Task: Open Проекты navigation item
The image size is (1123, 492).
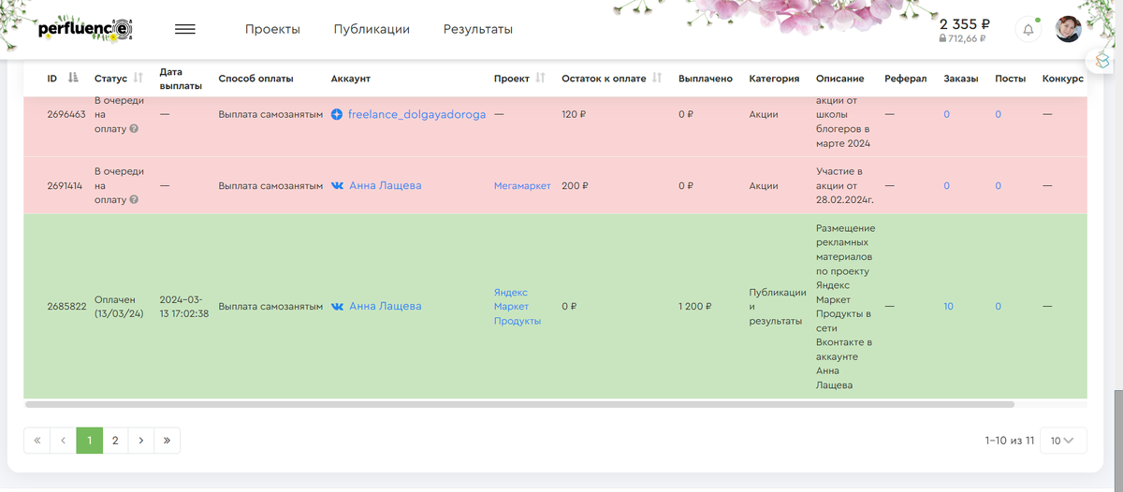Action: 272,29
